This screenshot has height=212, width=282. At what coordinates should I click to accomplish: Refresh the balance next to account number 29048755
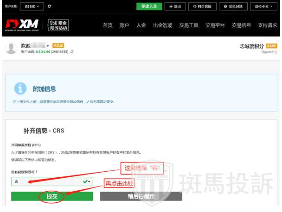click(x=72, y=52)
